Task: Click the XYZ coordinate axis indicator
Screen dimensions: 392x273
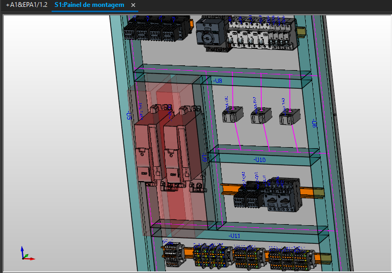Action: click(26, 253)
